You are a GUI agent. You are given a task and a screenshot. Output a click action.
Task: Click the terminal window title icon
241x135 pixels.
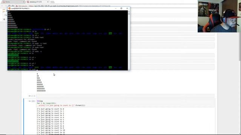(x=9, y=8)
